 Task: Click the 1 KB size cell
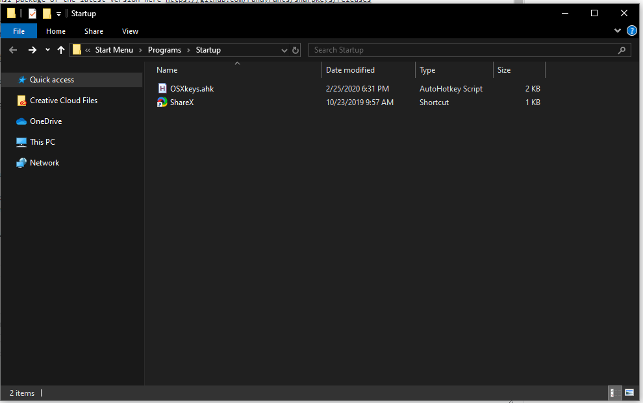(533, 103)
